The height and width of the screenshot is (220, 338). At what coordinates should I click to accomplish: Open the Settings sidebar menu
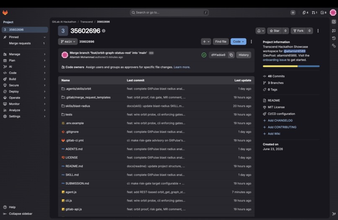click(25, 116)
